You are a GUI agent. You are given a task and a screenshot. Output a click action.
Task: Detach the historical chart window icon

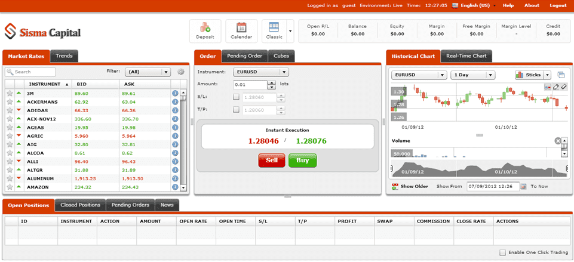coord(561,75)
